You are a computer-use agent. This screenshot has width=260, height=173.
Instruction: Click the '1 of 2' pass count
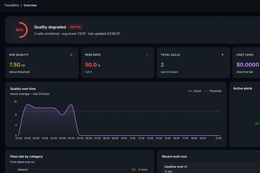(x=88, y=72)
